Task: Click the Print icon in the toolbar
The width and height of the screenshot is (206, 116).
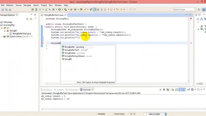Action: pos(10,9)
